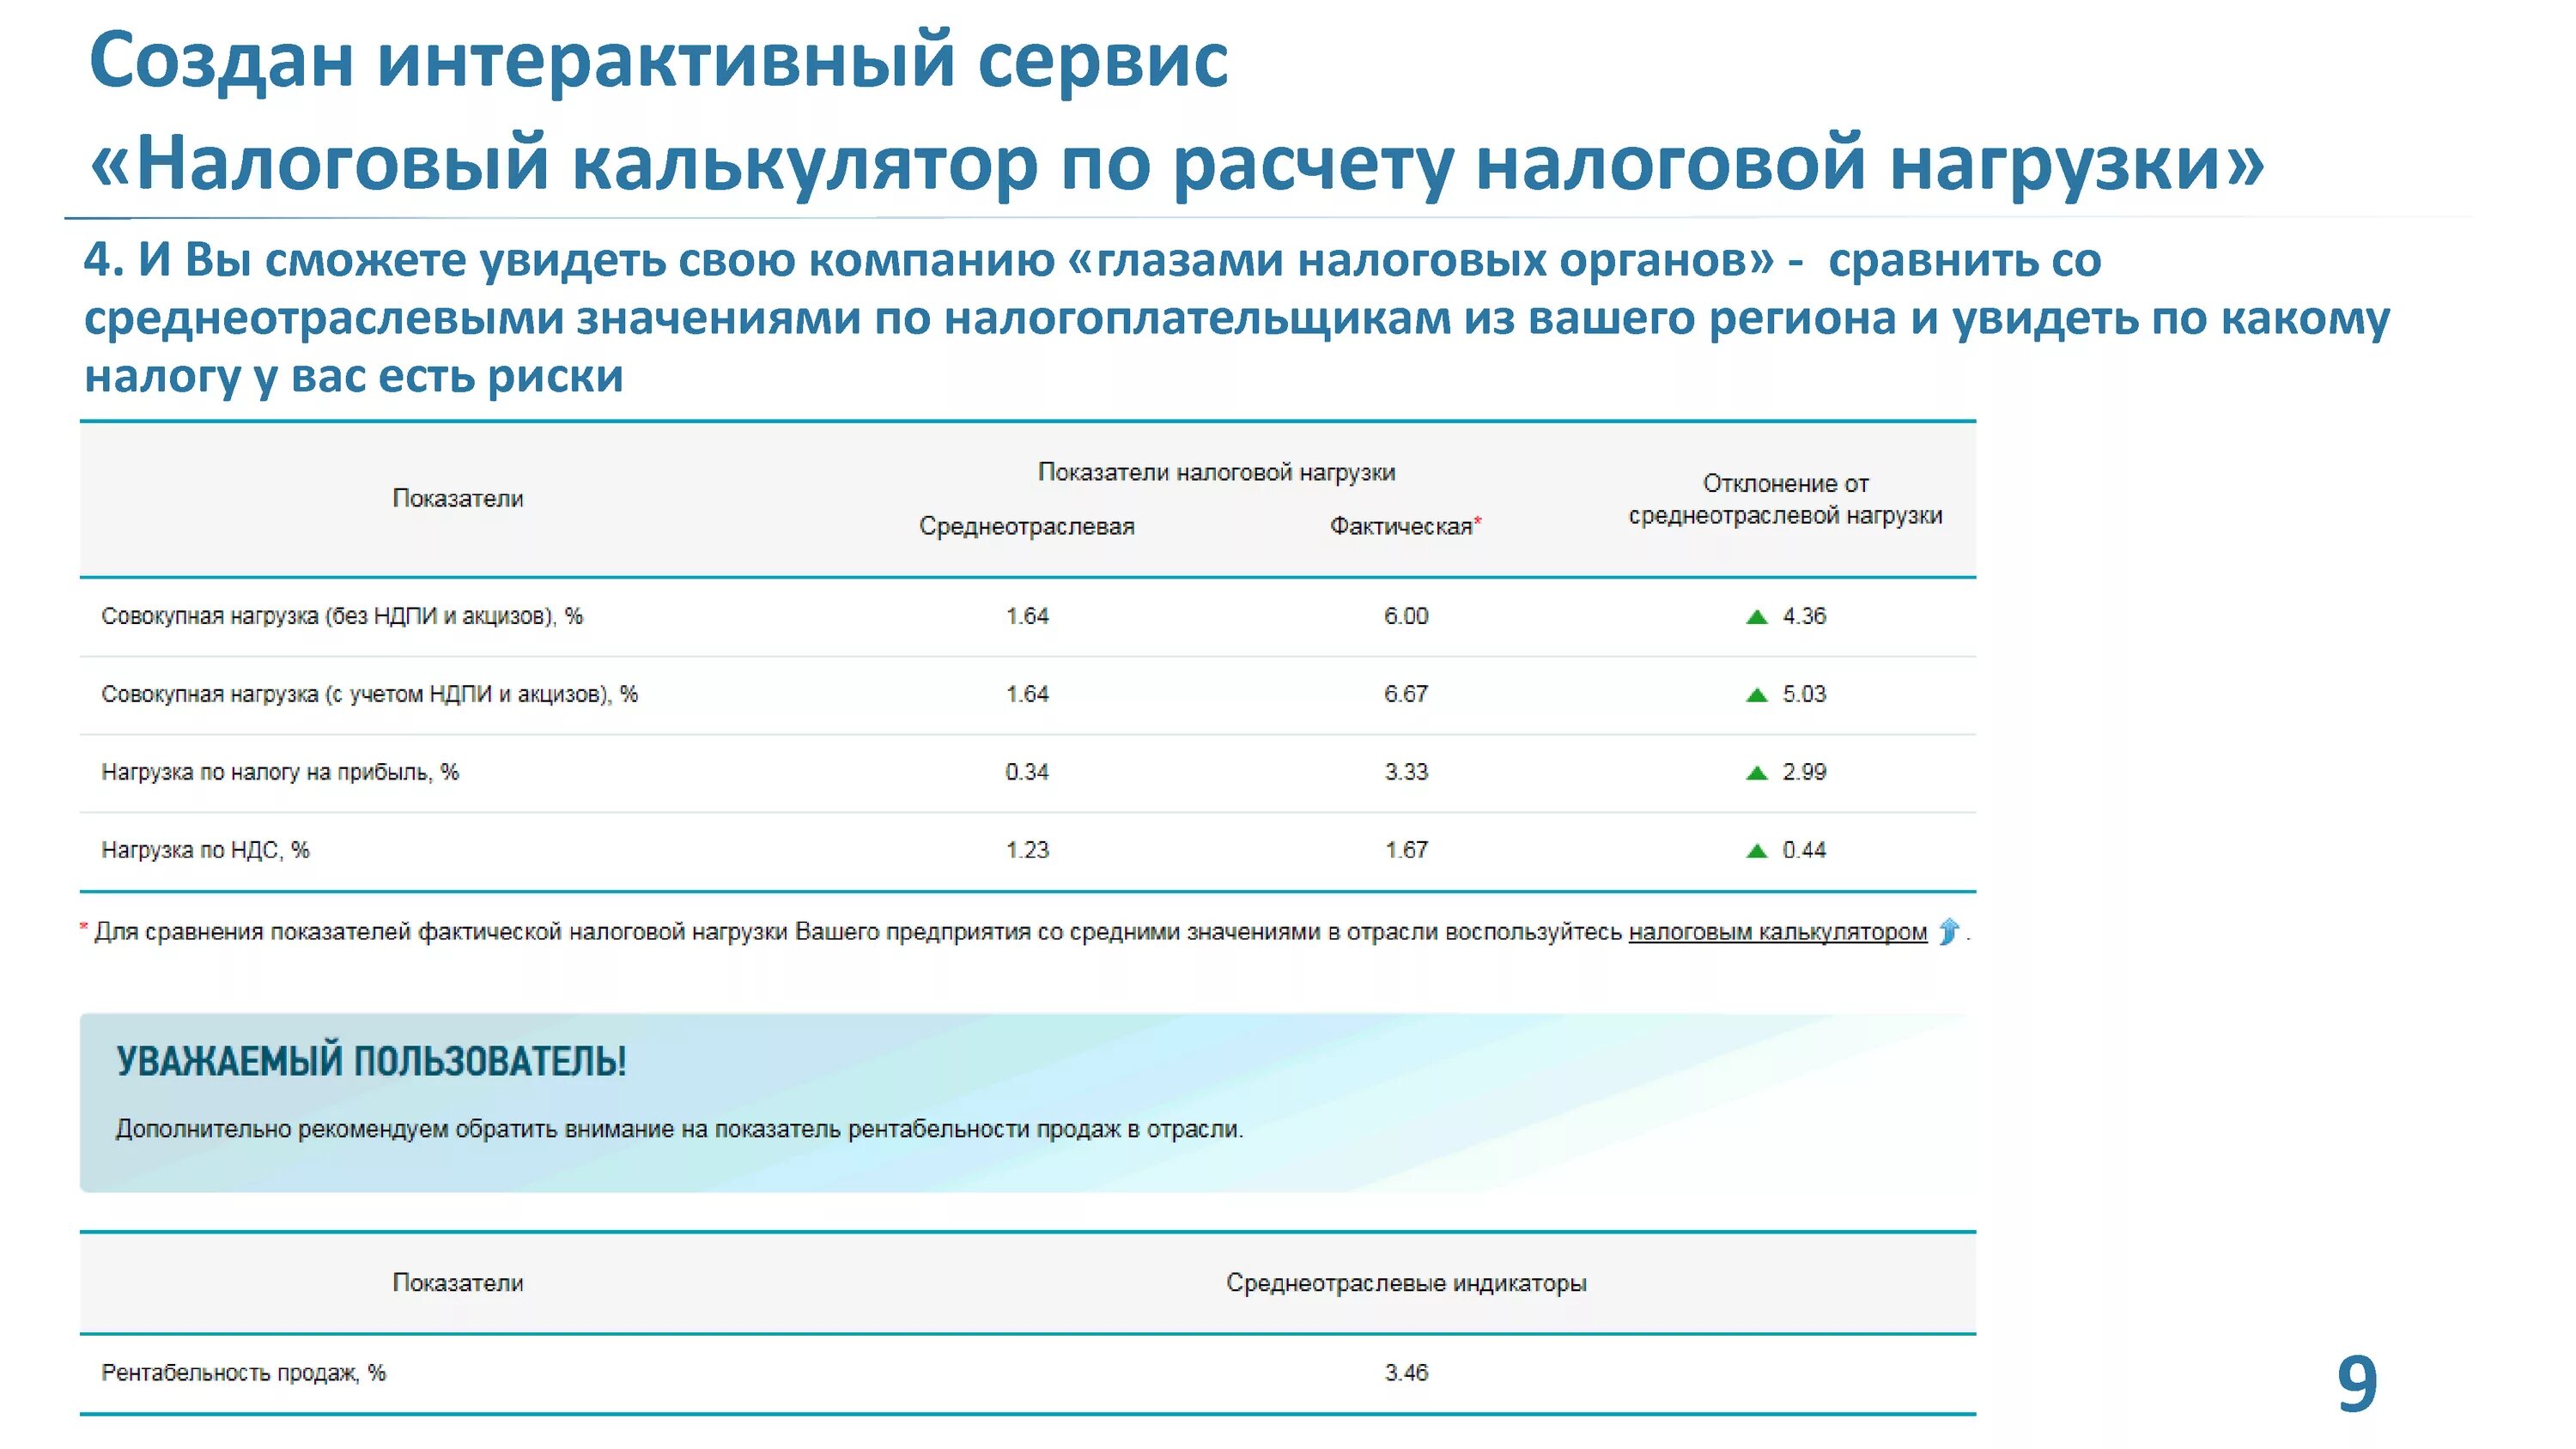Select row 'Совокупная нагрузка (без НДПИ и акцизов), %'

point(1028,617)
